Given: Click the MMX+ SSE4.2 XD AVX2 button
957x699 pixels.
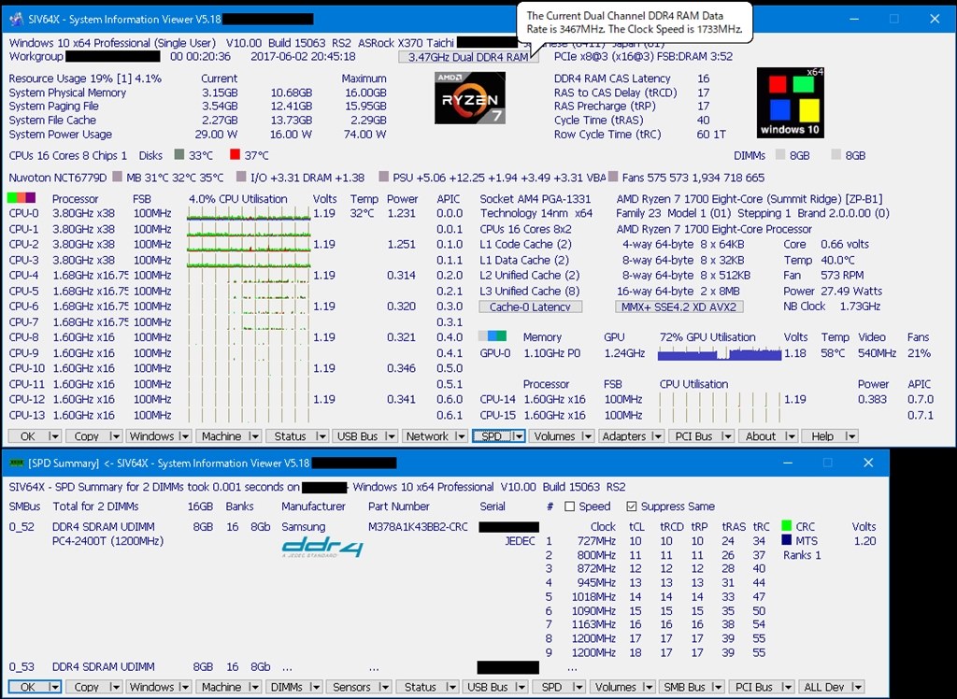Looking at the screenshot, I should tap(679, 307).
